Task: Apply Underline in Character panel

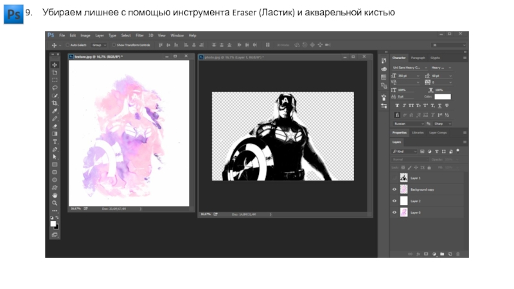Action: pyautogui.click(x=439, y=105)
